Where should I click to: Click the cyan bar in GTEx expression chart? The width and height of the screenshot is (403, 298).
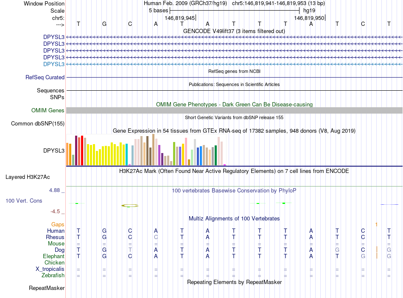(127, 155)
